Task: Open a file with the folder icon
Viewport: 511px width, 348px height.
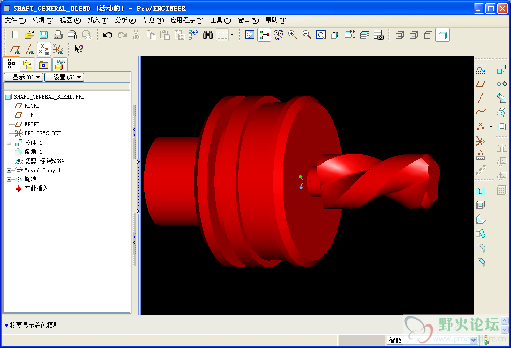Action: 29,35
